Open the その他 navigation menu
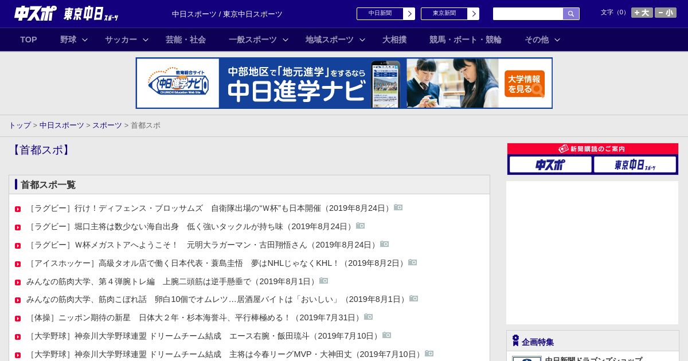 (x=537, y=40)
